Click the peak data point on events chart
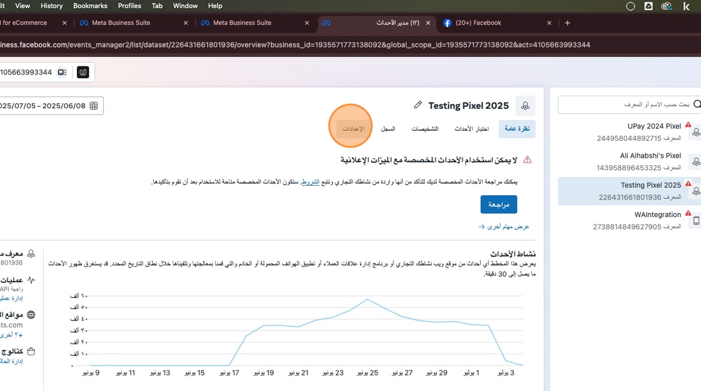 [367, 299]
